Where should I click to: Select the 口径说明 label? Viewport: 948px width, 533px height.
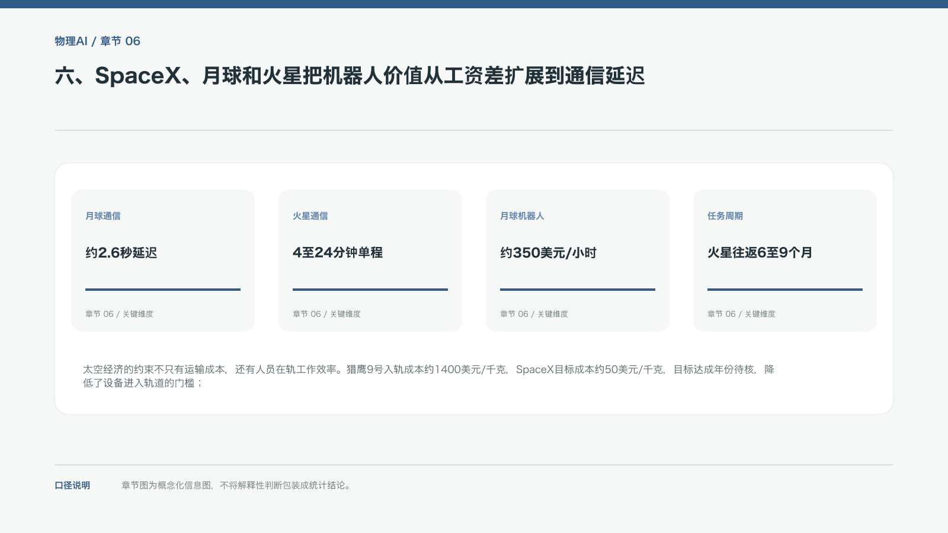coord(72,486)
